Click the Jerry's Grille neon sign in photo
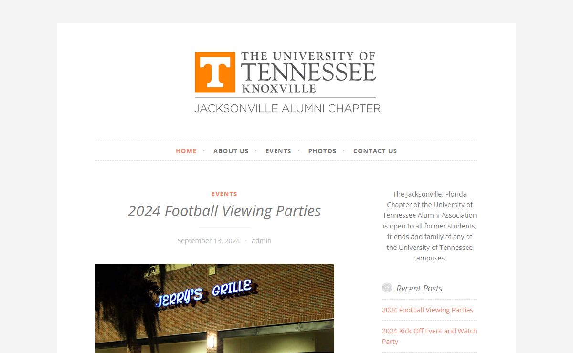Image resolution: width=573 pixels, height=353 pixels. tap(204, 292)
